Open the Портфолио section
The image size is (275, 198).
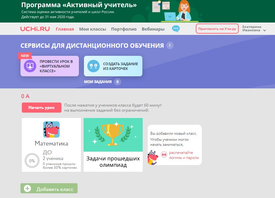click(x=124, y=29)
